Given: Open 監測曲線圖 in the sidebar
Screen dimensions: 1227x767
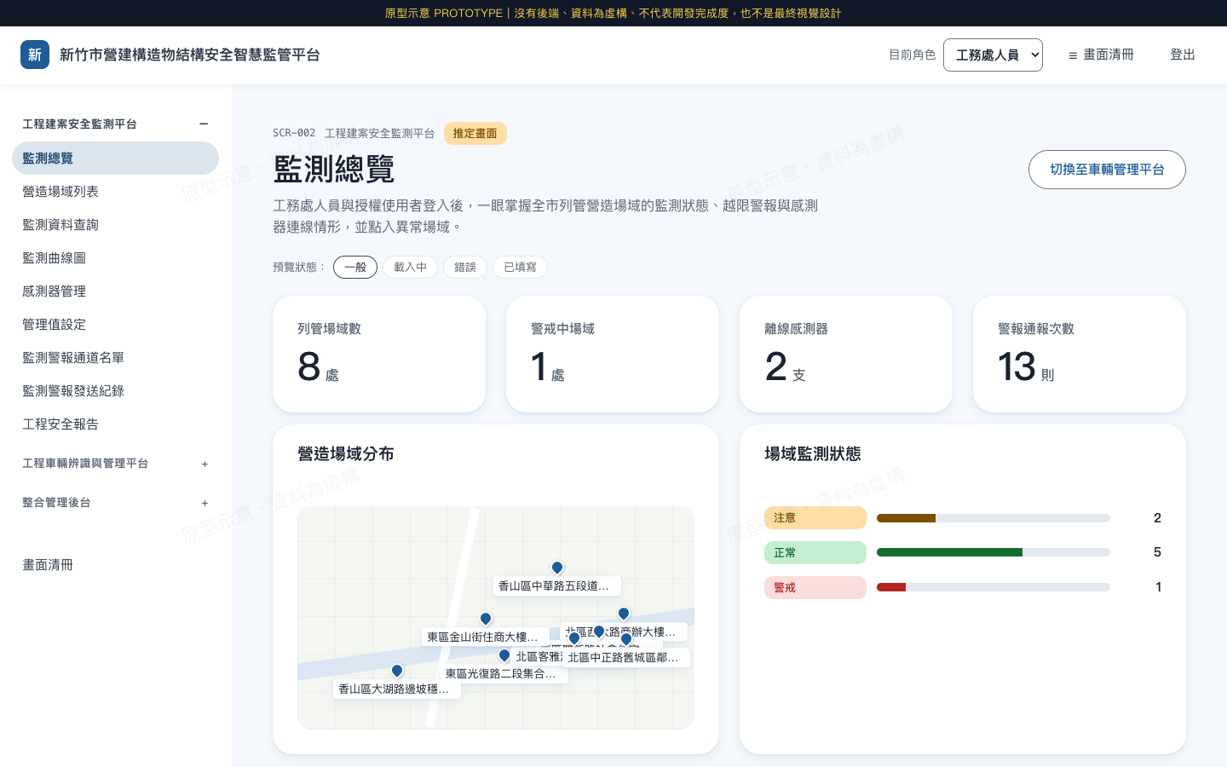Looking at the screenshot, I should point(115,258).
